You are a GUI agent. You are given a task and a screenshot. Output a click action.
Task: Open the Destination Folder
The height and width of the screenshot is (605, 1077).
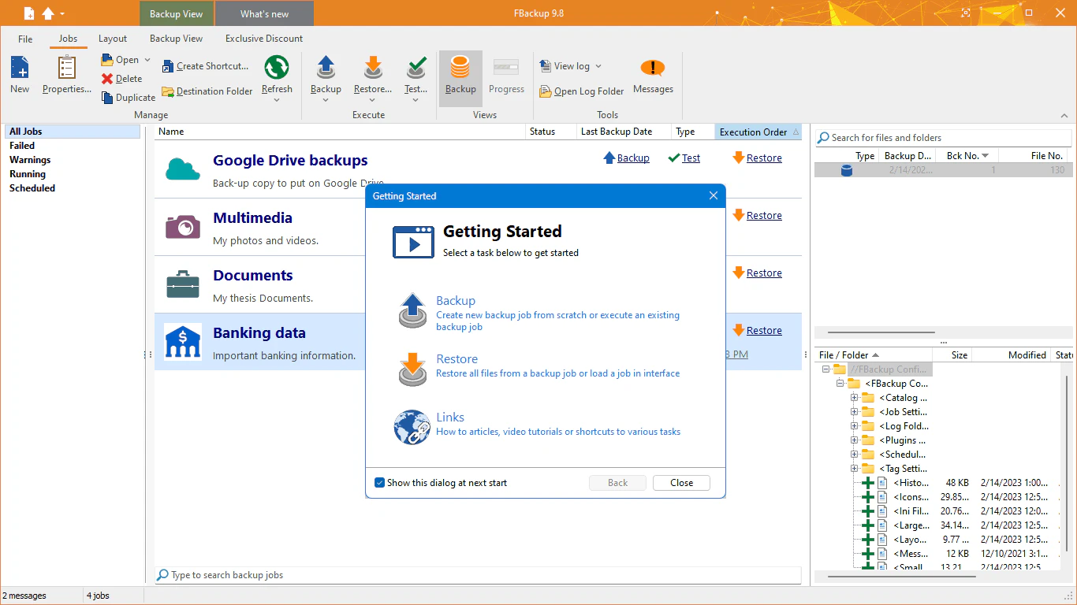207,91
